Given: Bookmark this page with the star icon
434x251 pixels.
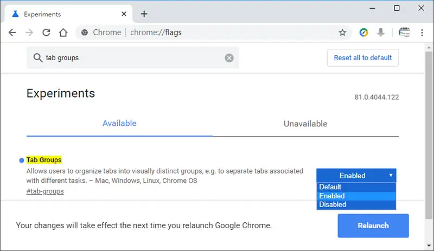Looking at the screenshot, I should 342,33.
